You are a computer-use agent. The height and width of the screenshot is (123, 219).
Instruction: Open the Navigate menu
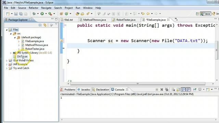(x=46, y=8)
